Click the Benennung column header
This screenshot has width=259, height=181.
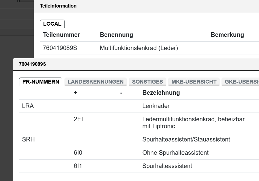[x=116, y=35]
